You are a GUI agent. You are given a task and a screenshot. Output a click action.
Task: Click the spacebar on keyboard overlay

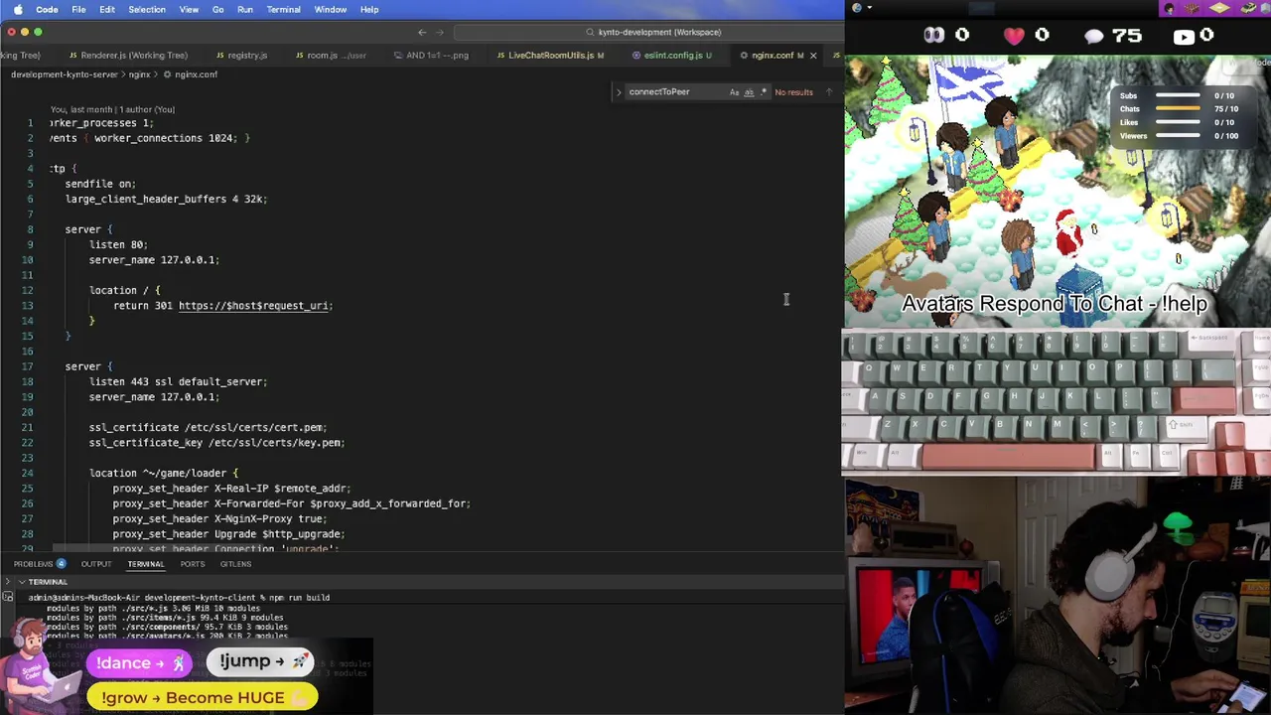click(1009, 455)
